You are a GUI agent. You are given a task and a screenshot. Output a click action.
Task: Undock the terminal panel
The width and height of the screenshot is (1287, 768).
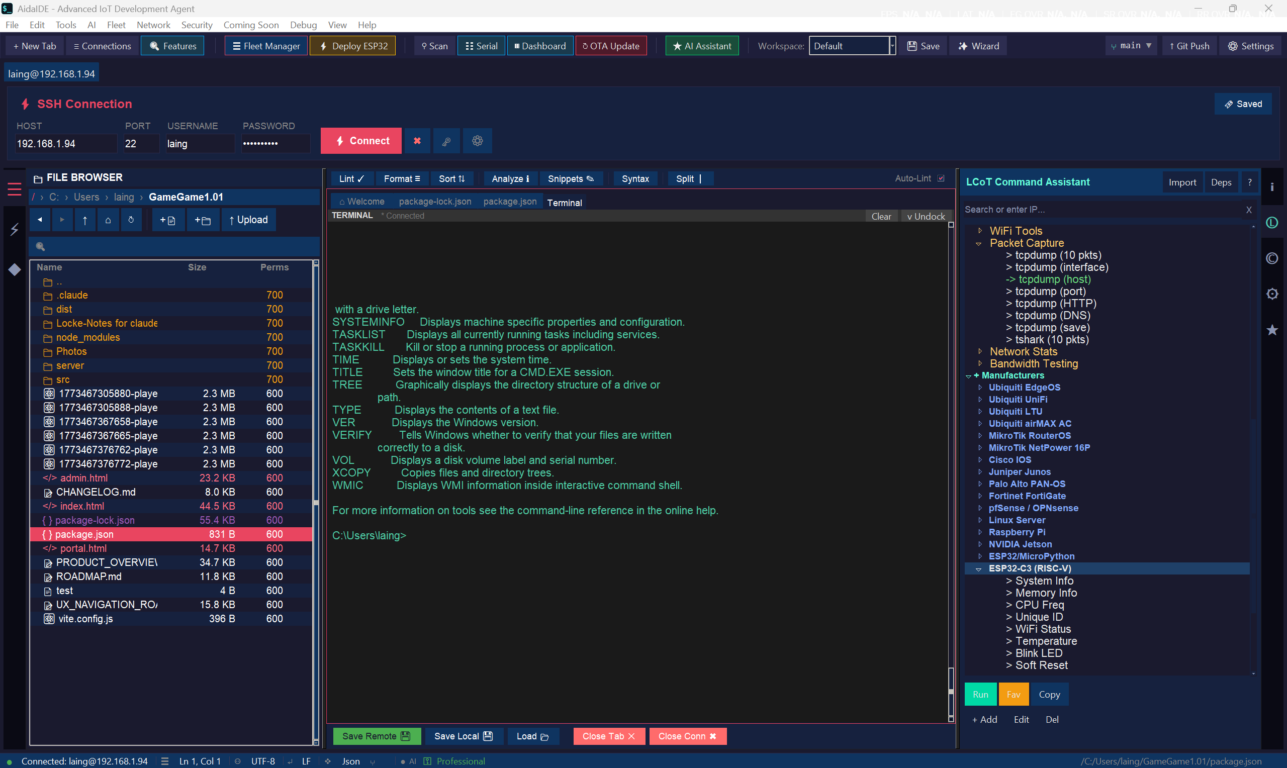[x=926, y=216]
